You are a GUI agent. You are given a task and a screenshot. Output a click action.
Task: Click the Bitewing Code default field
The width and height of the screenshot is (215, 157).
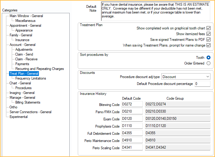[x=132, y=104]
